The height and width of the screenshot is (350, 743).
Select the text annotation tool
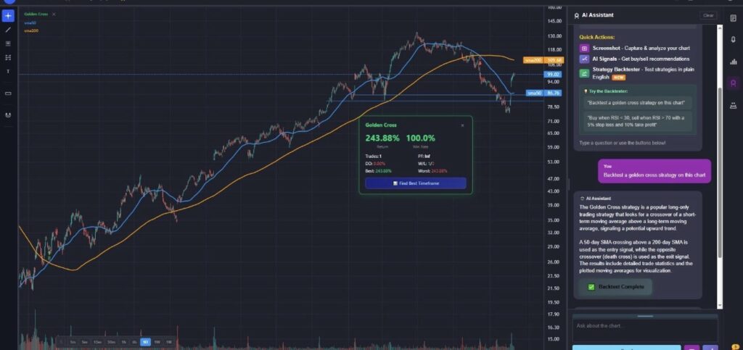point(8,72)
